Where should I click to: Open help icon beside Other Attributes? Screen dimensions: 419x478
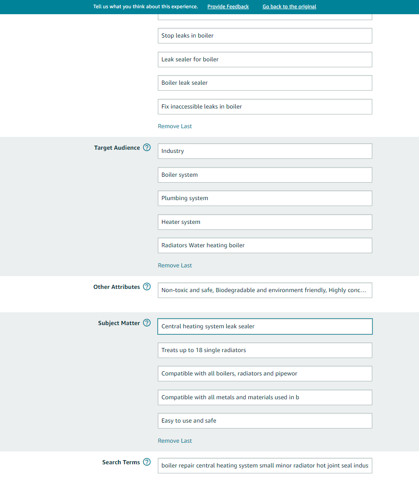[147, 287]
